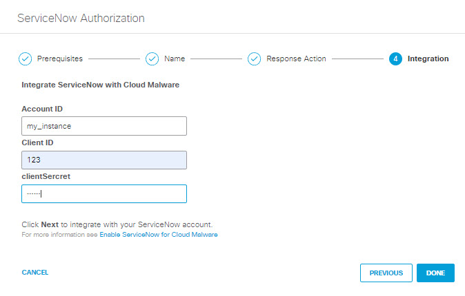The width and height of the screenshot is (465, 296).
Task: Focus the Client ID input field
Action: [104, 160]
